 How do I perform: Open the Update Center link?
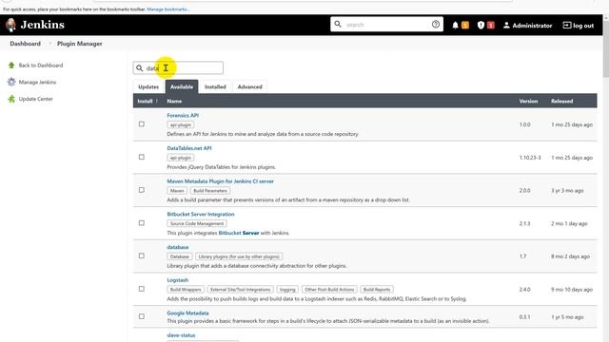36,99
